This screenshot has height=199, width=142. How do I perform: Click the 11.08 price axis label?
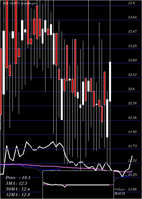click(132, 189)
